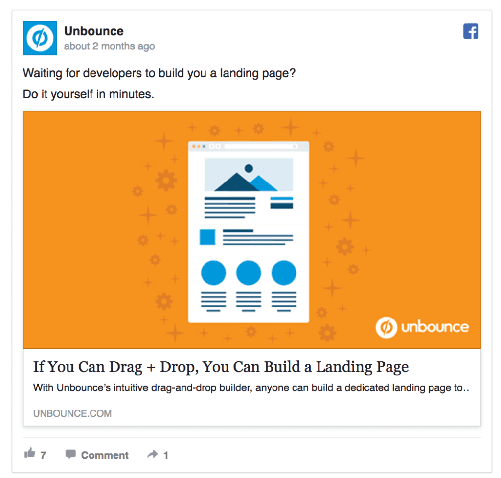View the 7 likes count
Viewport: 501px width, 478px height.
[43, 455]
